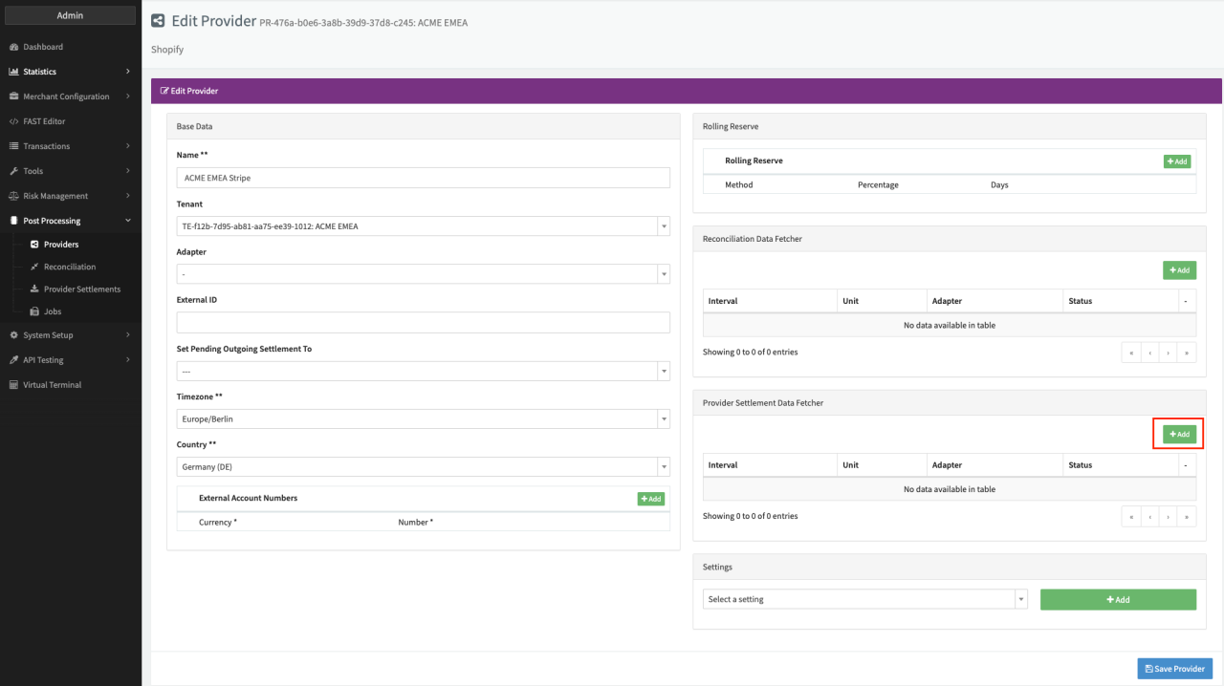Click the Jobs icon in submenu

point(34,311)
